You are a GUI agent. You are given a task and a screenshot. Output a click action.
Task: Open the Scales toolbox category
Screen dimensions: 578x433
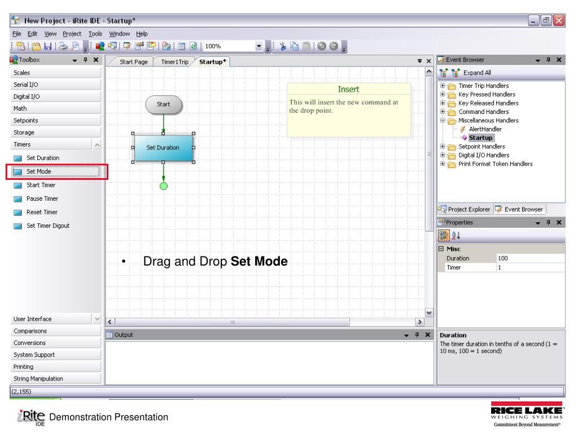(x=56, y=73)
